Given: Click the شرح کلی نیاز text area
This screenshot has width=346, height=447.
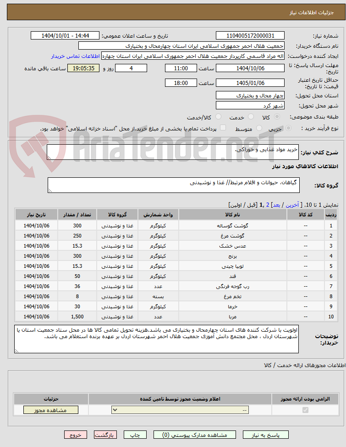Looking at the screenshot, I should pos(173,152).
